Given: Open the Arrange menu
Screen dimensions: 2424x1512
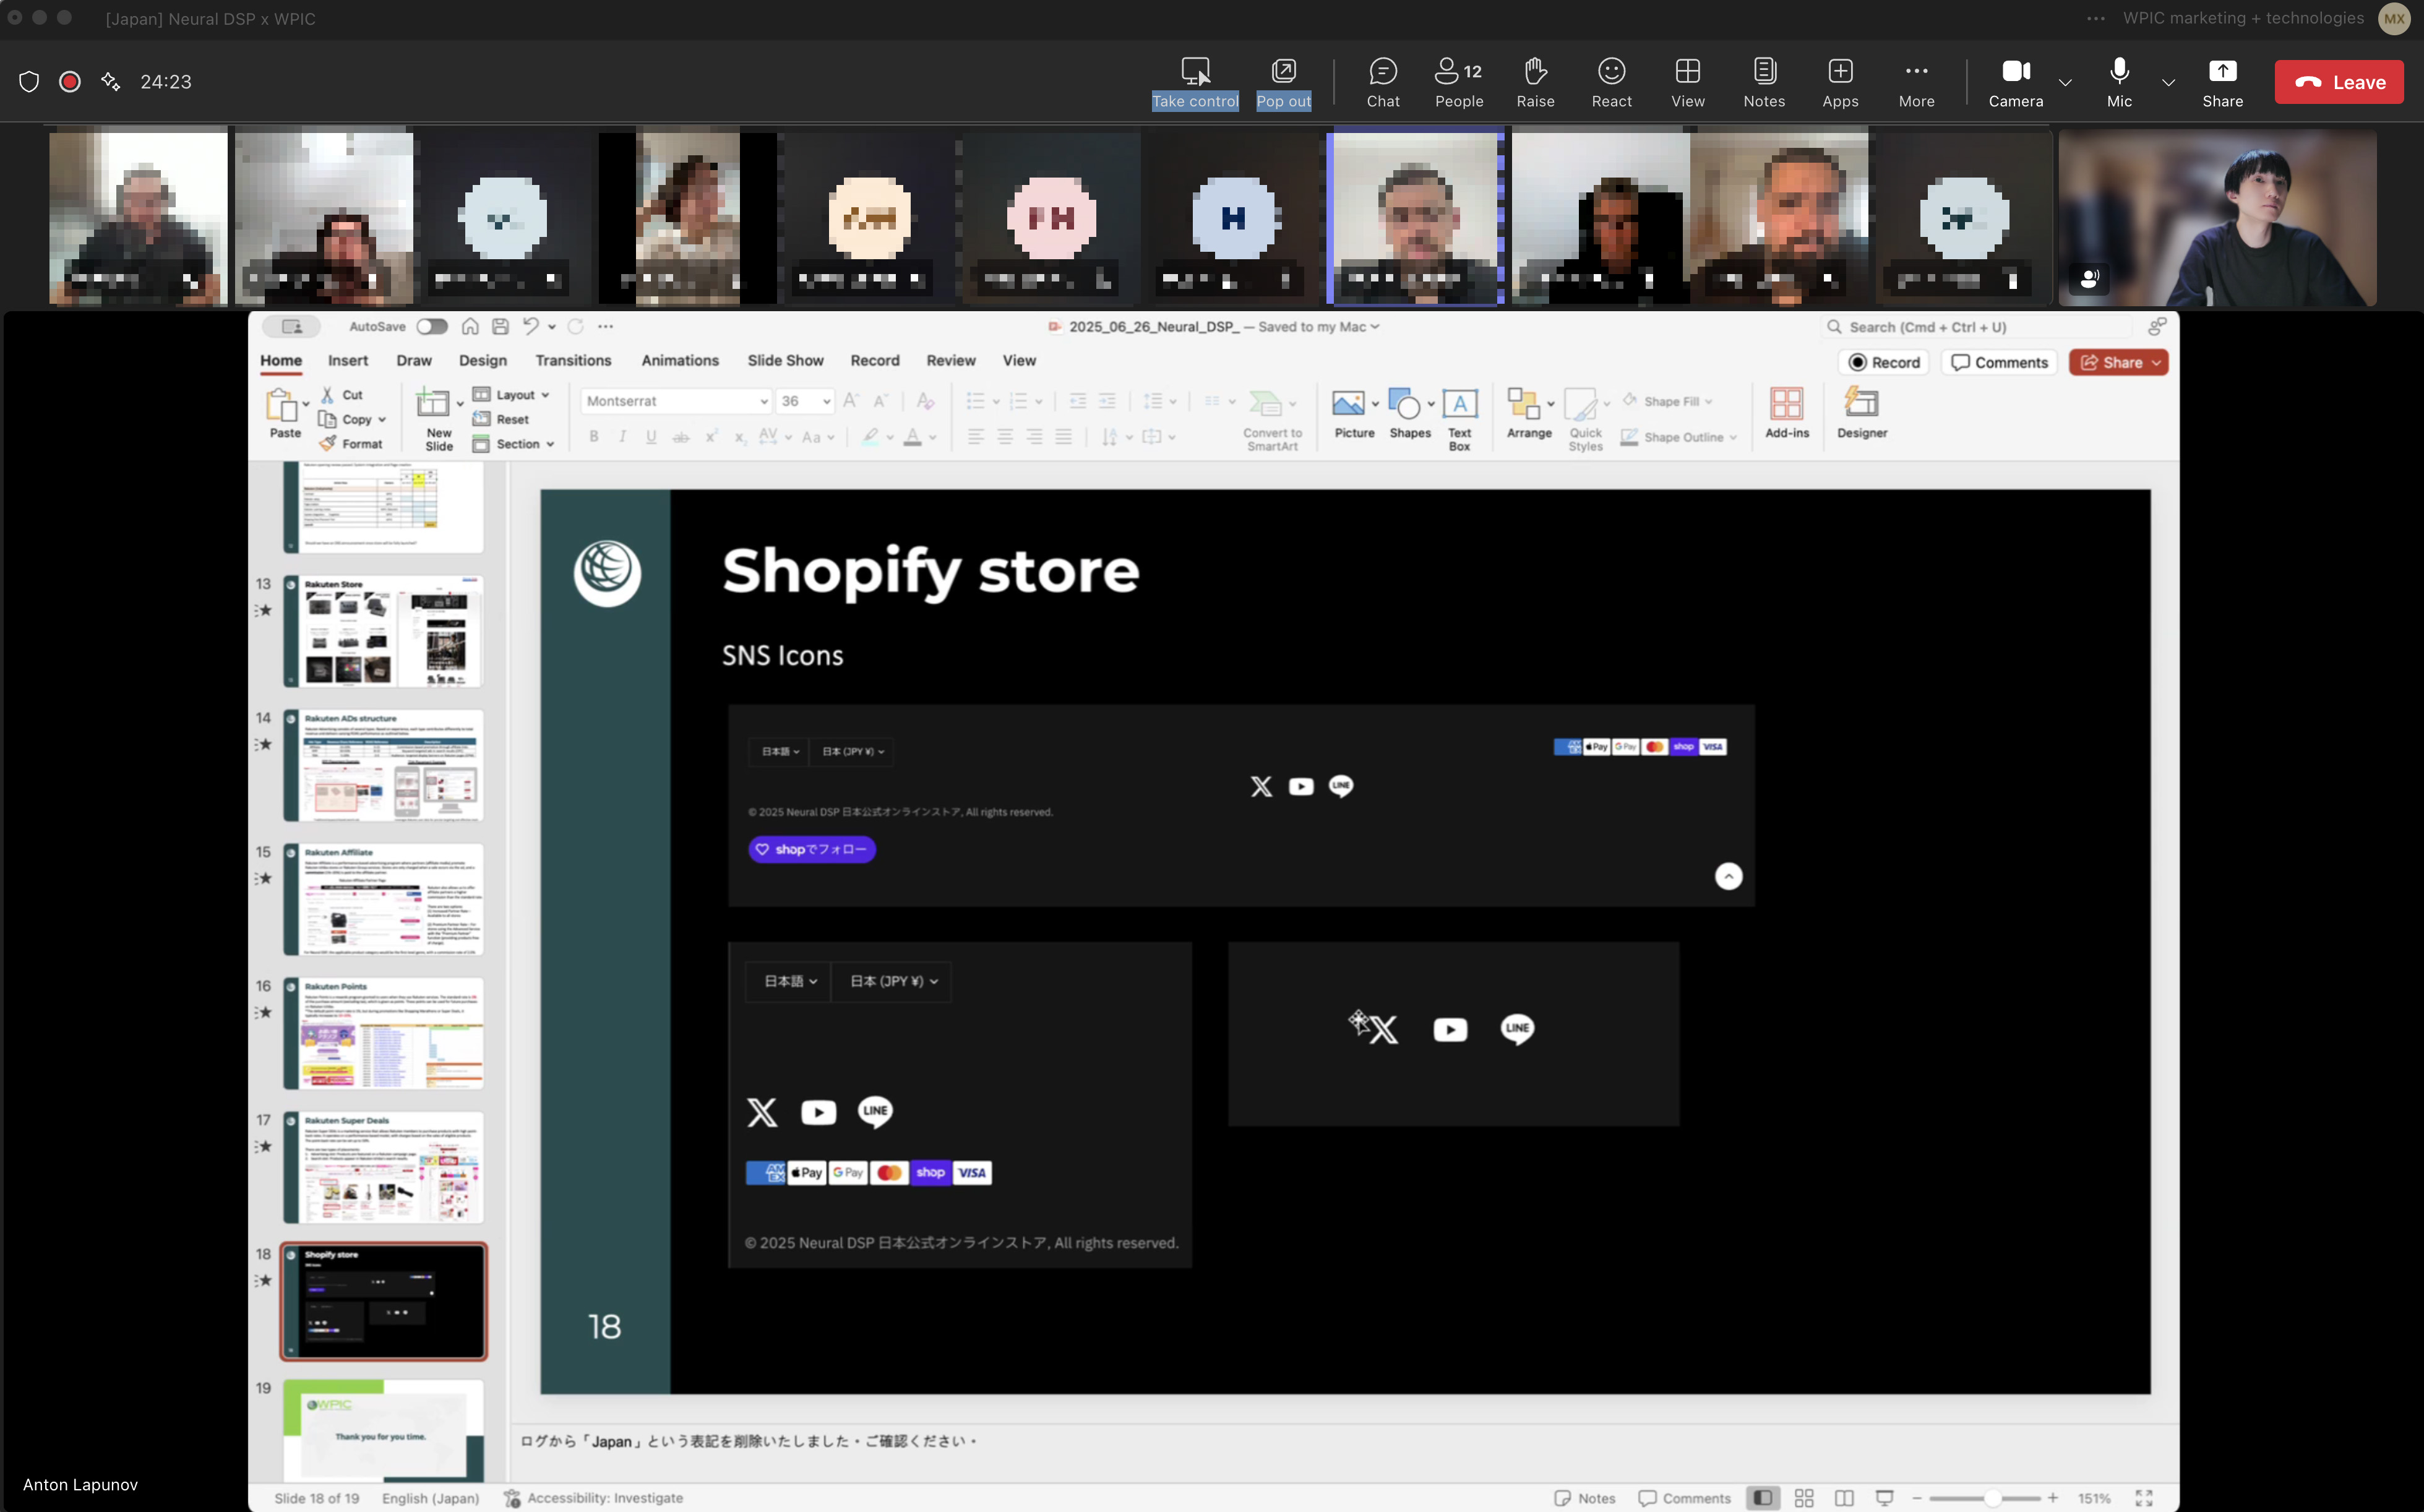Looking at the screenshot, I should coord(1529,414).
